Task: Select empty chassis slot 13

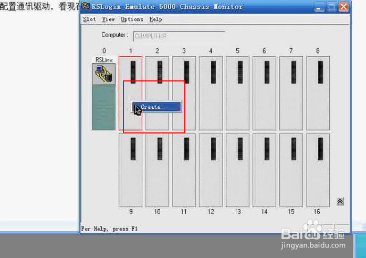Action: click(238, 170)
